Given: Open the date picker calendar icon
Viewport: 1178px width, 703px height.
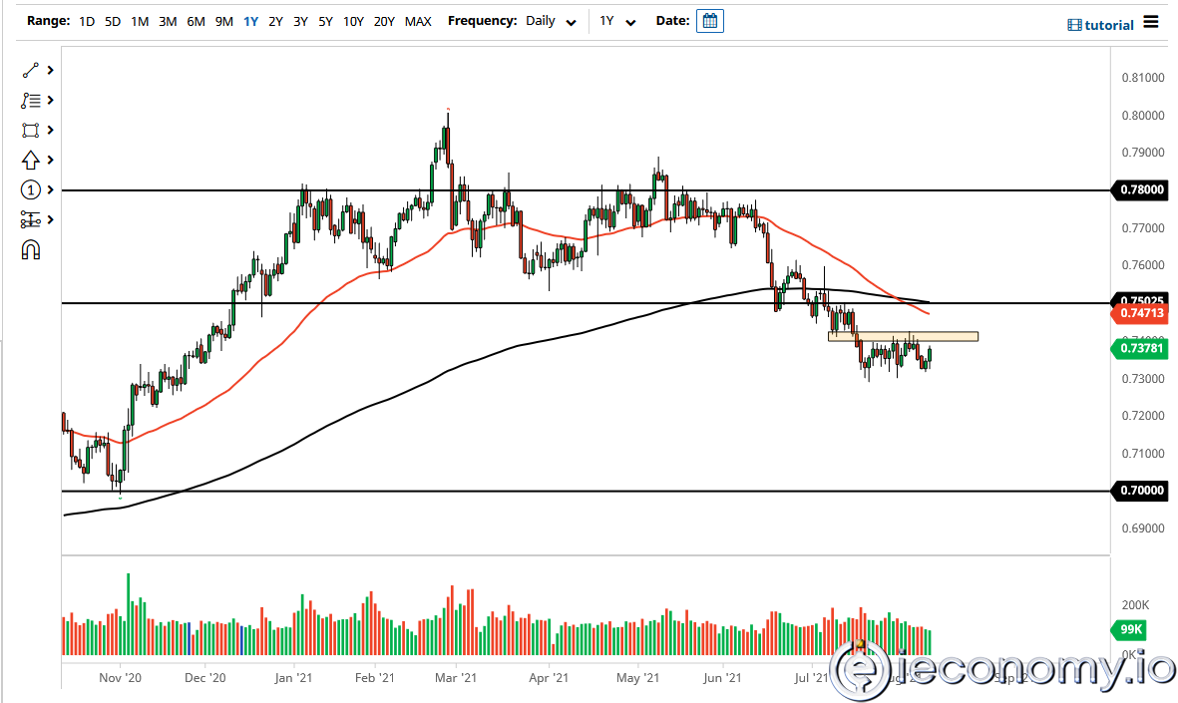Looking at the screenshot, I should pos(709,20).
